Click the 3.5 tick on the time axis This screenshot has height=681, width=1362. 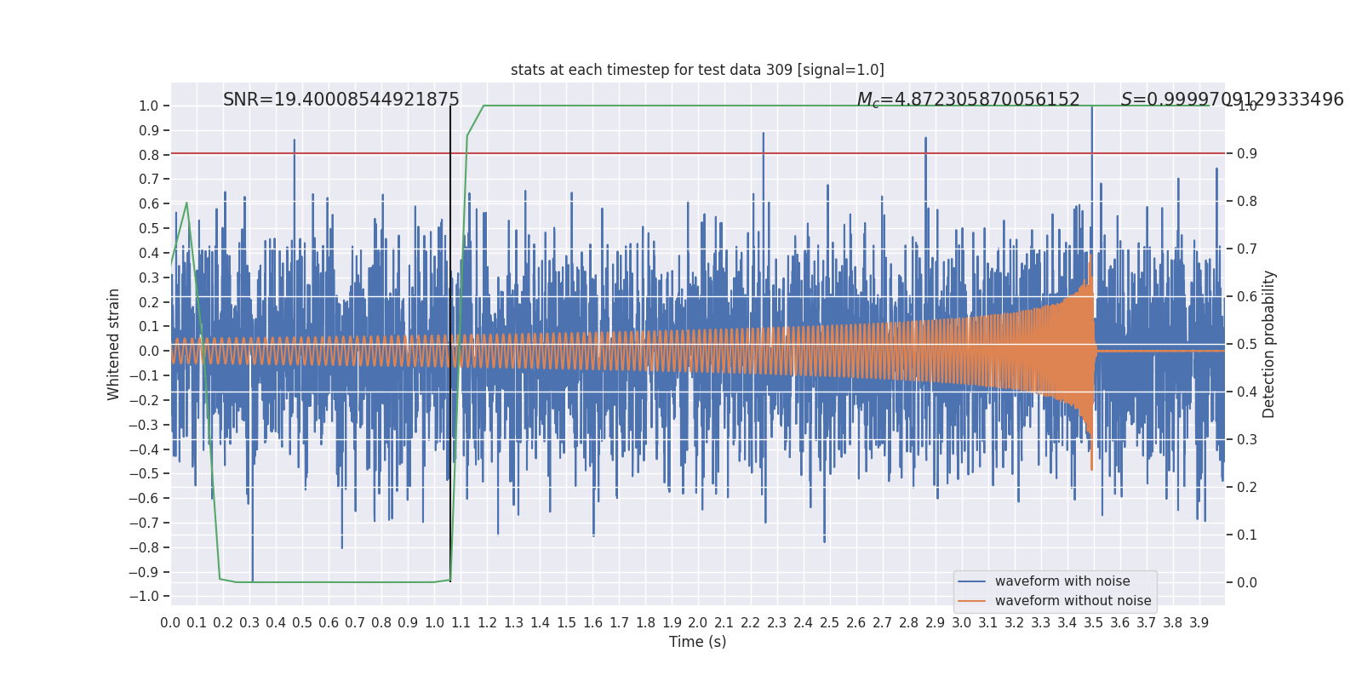[1094, 622]
